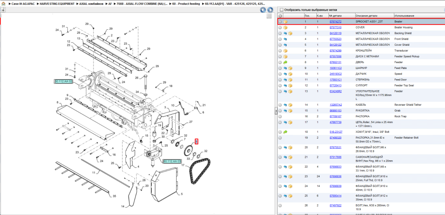Click highlighted callout 1 on the diagram
Viewport: 445px width, 215px height.
click(196, 141)
